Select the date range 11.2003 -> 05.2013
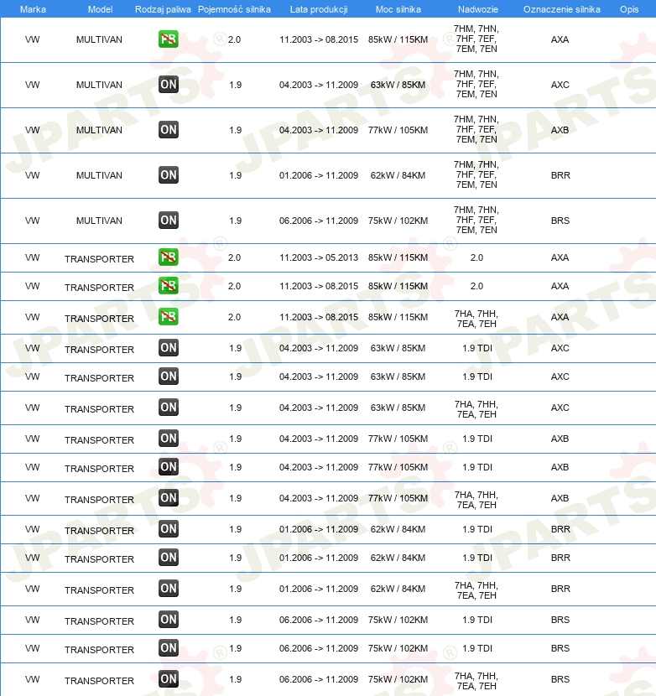Image resolution: width=656 pixels, height=696 pixels. 319,257
